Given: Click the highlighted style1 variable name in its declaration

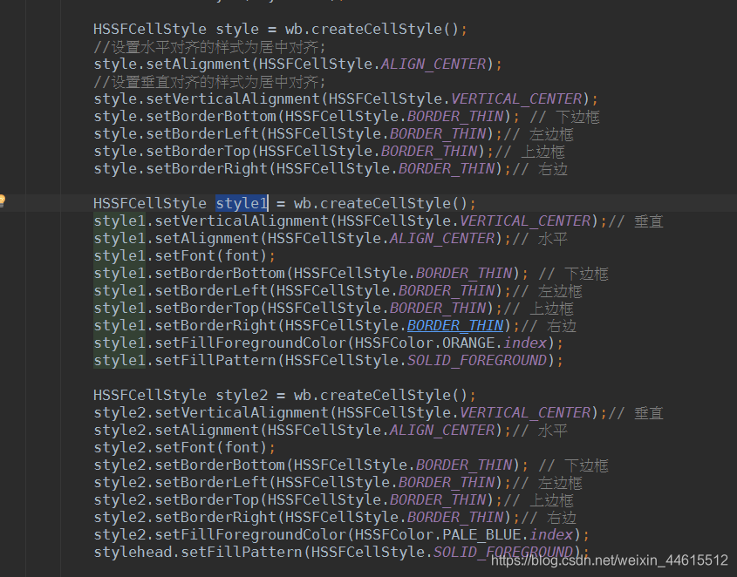Looking at the screenshot, I should (242, 203).
